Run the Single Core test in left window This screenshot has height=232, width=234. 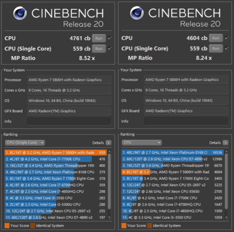99,49
